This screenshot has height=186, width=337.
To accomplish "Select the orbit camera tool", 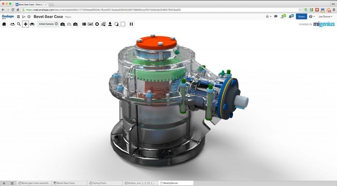I will point(13,24).
